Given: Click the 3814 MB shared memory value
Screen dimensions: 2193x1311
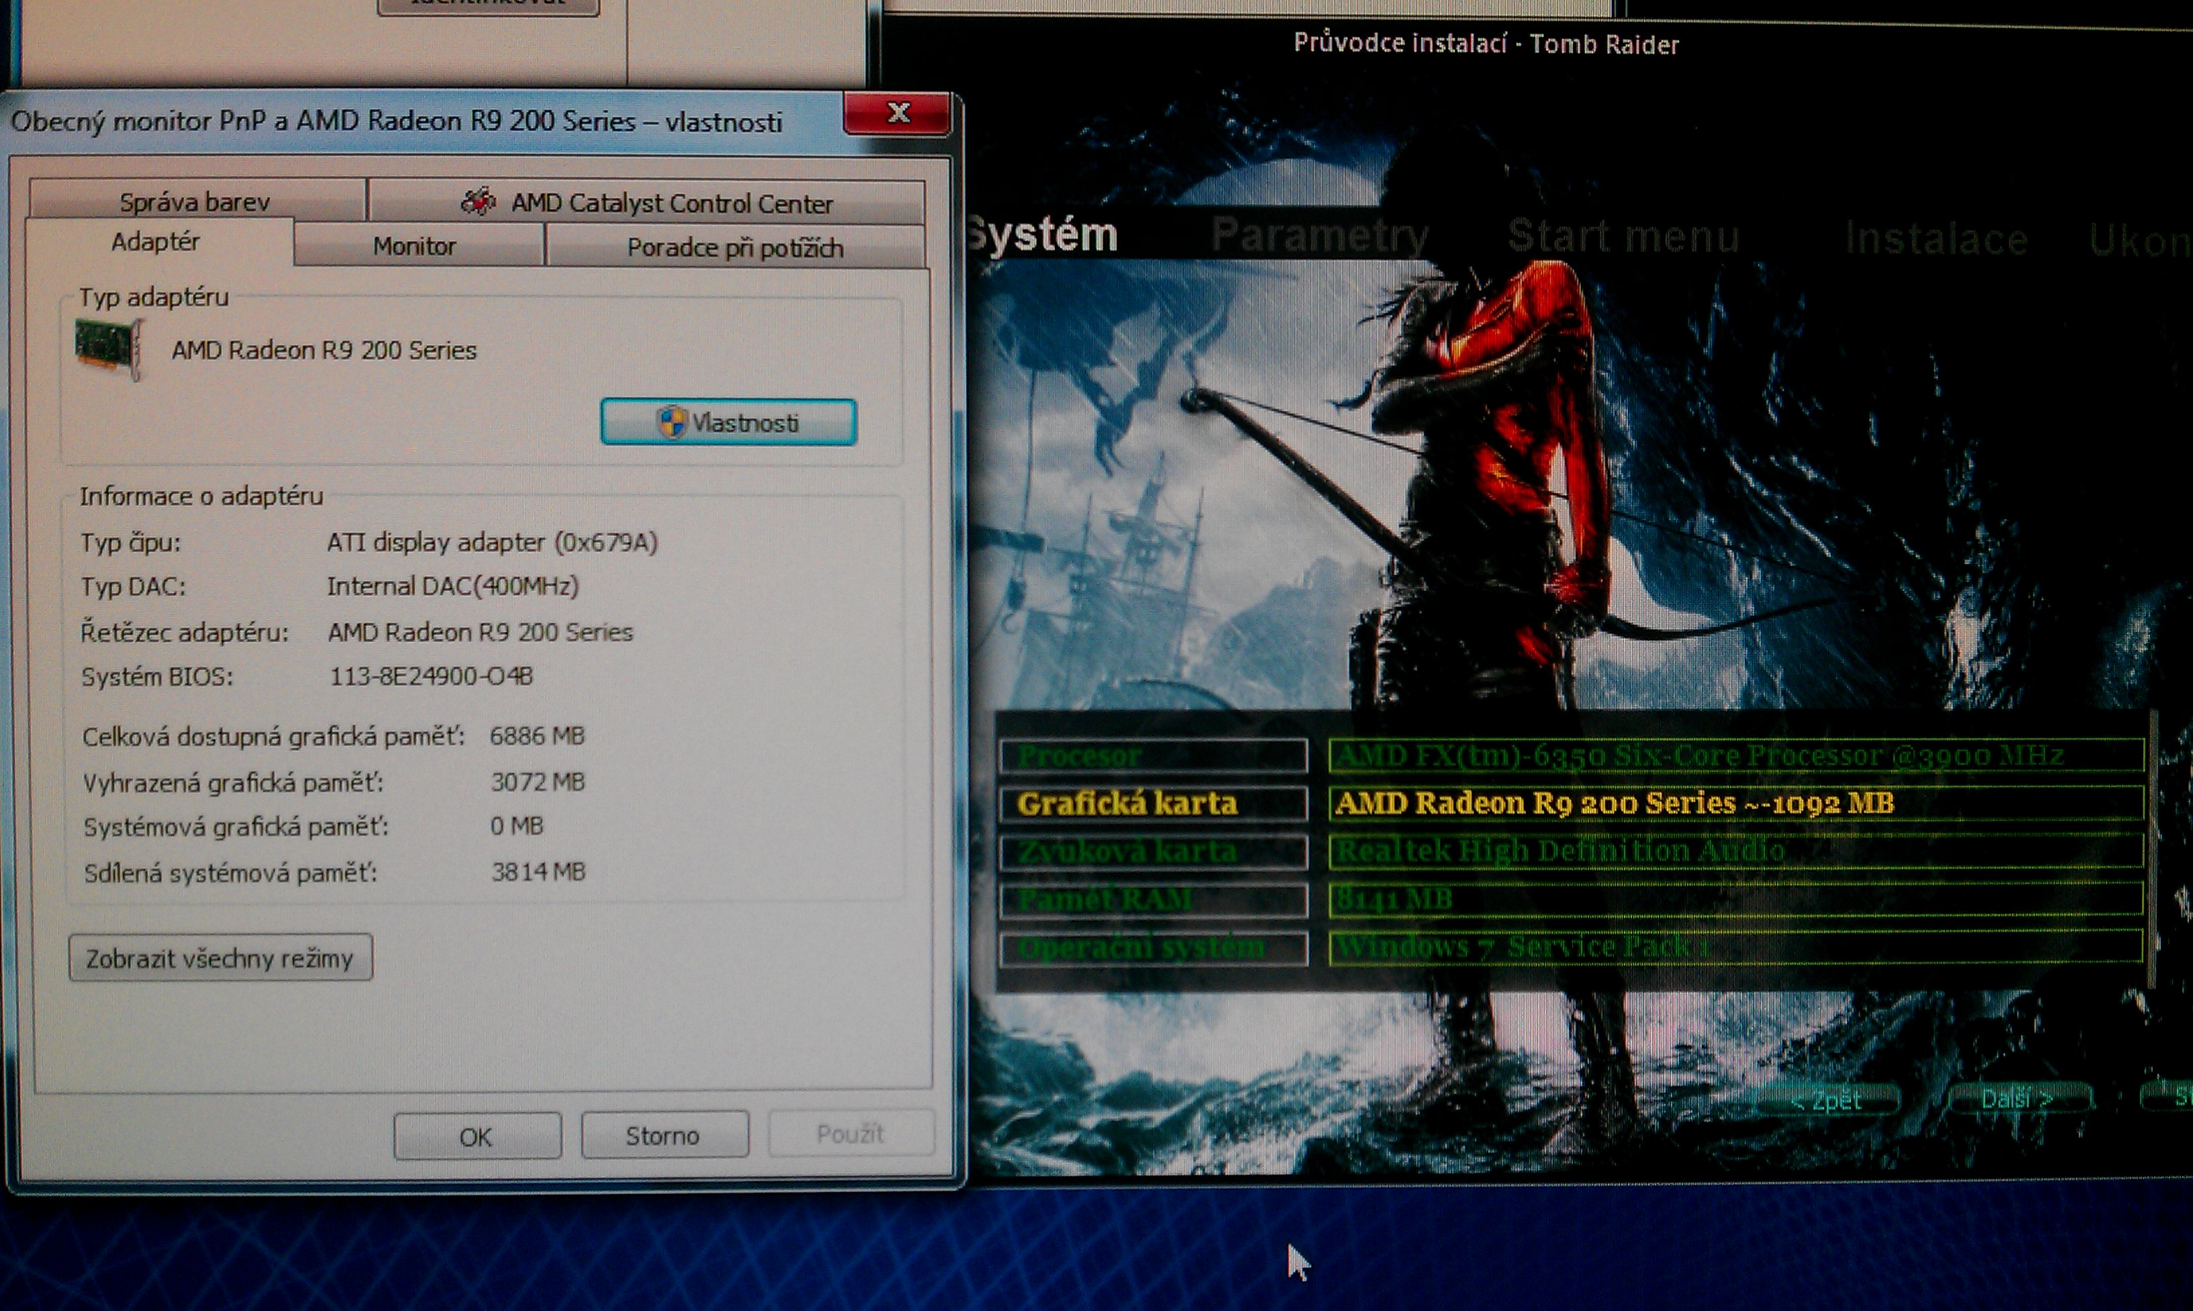Looking at the screenshot, I should tap(538, 872).
